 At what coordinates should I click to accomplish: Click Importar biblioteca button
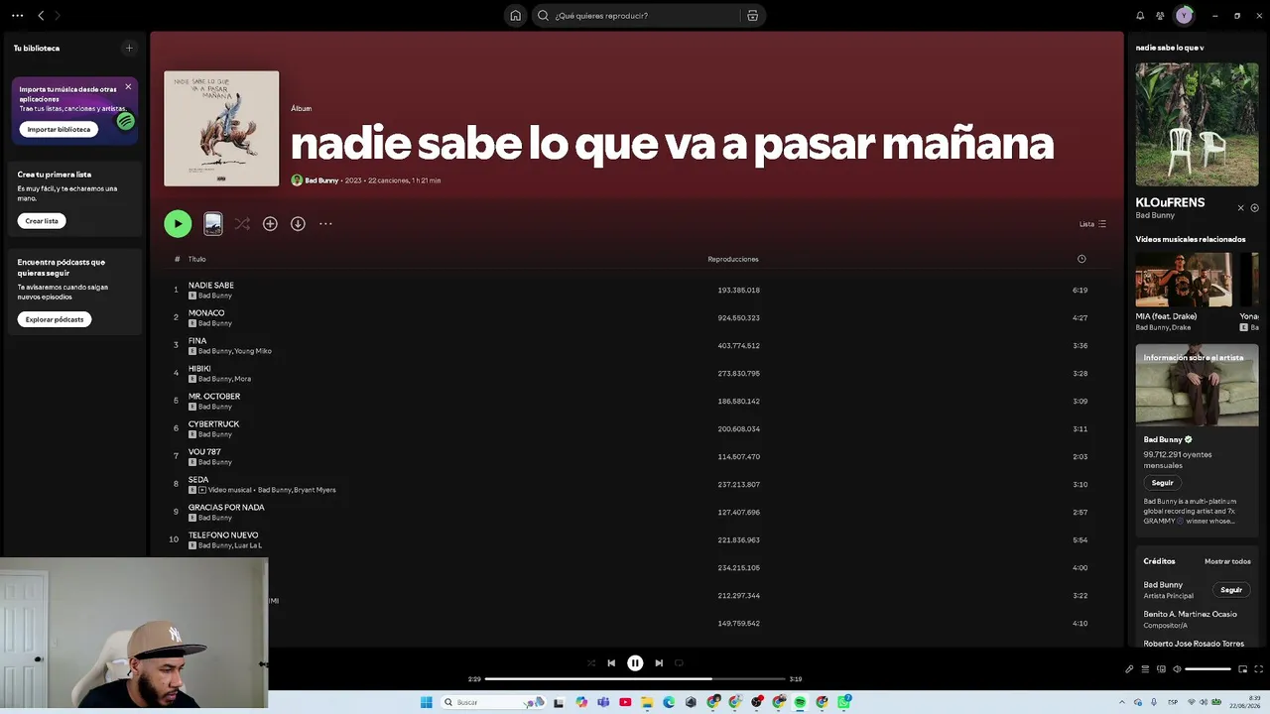tap(59, 129)
